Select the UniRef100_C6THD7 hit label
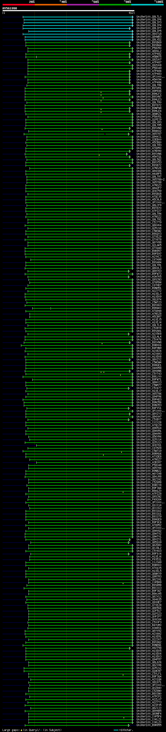This screenshot has width=166, height=732. coord(149,285)
